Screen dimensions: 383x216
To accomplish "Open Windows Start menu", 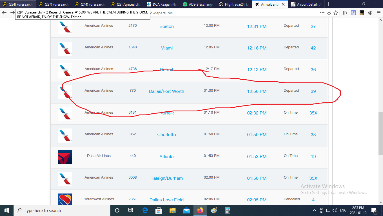I will pyautogui.click(x=7, y=210).
